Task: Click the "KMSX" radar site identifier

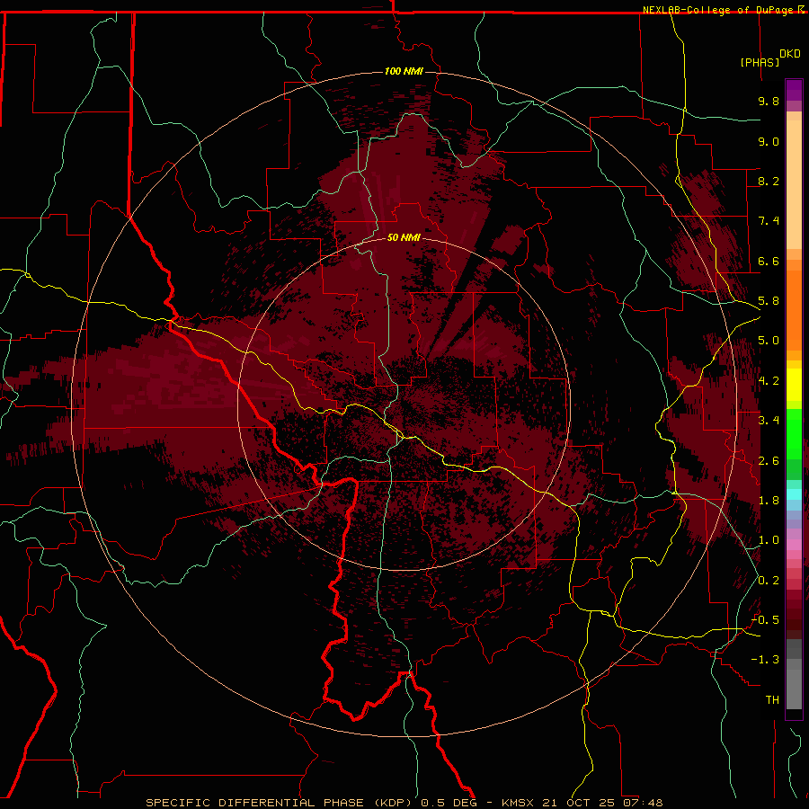Action: [519, 803]
